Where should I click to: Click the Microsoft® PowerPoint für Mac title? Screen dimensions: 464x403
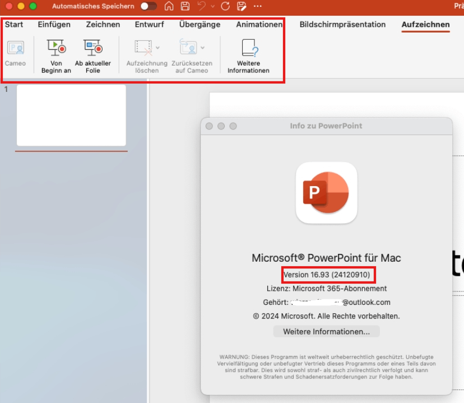click(326, 258)
